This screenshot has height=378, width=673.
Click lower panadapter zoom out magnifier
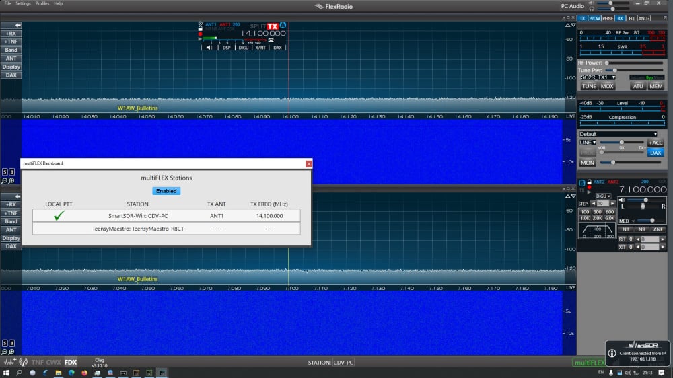4,352
